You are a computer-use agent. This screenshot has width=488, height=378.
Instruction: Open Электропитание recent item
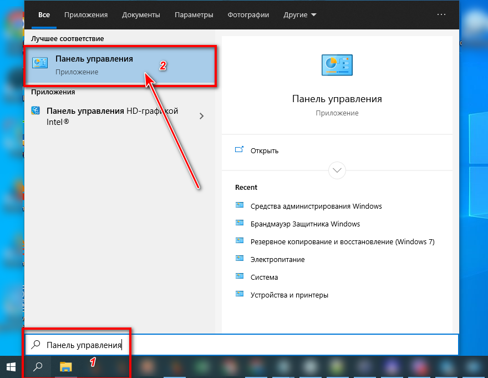click(x=278, y=259)
